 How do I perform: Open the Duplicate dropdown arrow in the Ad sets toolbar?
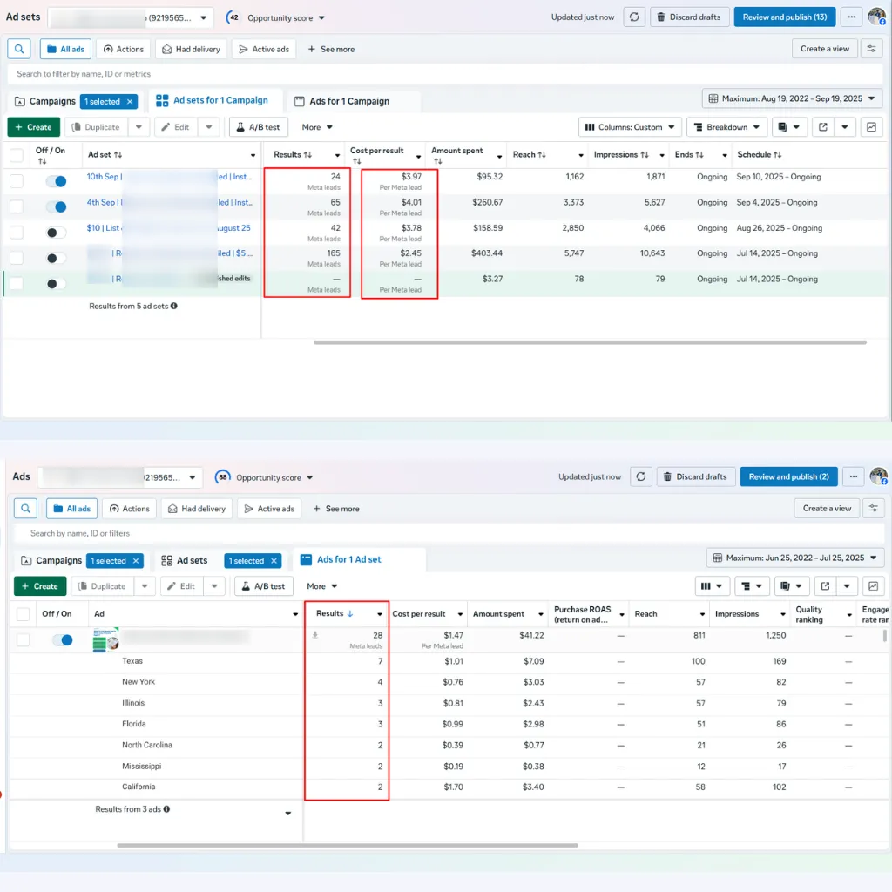[x=139, y=127]
